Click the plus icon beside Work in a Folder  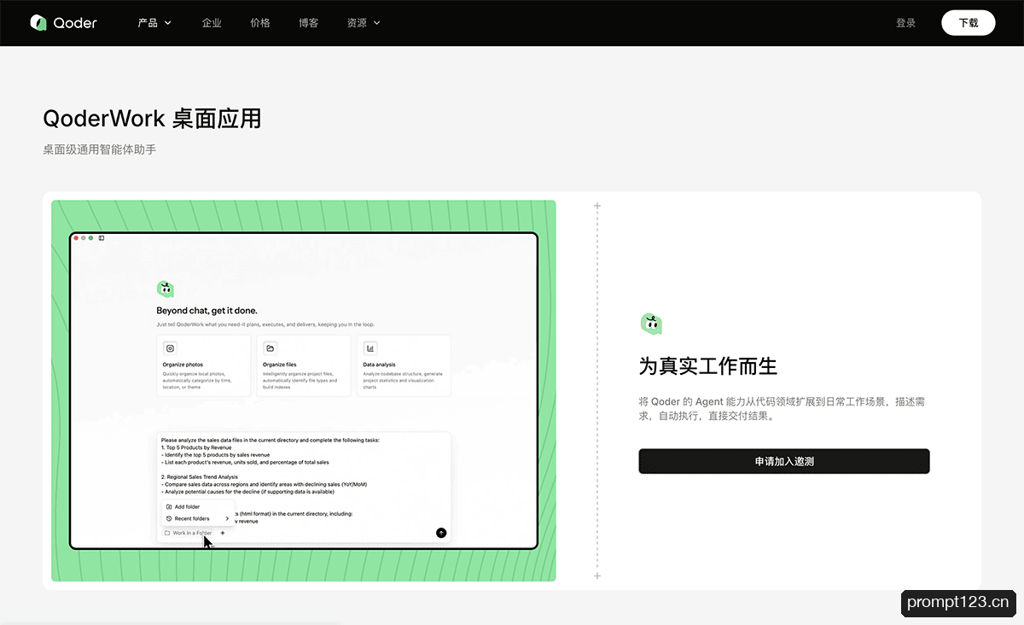(223, 533)
